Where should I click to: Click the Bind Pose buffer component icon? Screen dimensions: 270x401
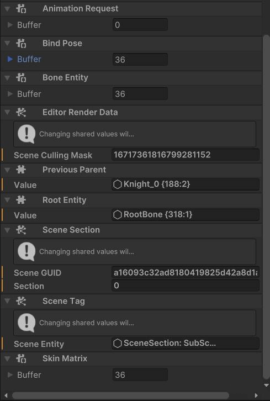click(x=21, y=43)
